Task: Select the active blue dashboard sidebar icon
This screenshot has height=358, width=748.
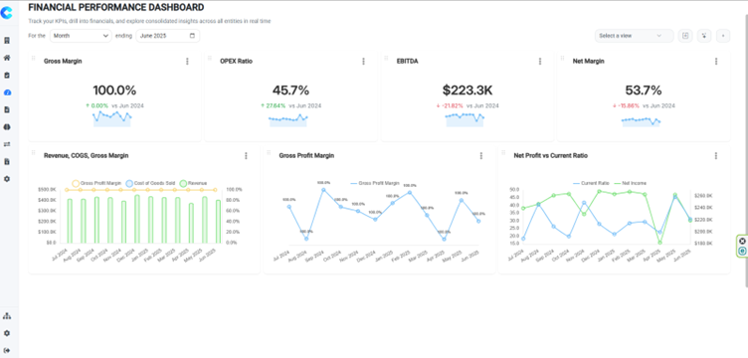Action: pos(7,92)
